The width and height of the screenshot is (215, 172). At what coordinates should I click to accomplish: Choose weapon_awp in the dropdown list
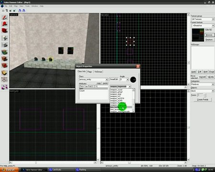[x=121, y=94]
